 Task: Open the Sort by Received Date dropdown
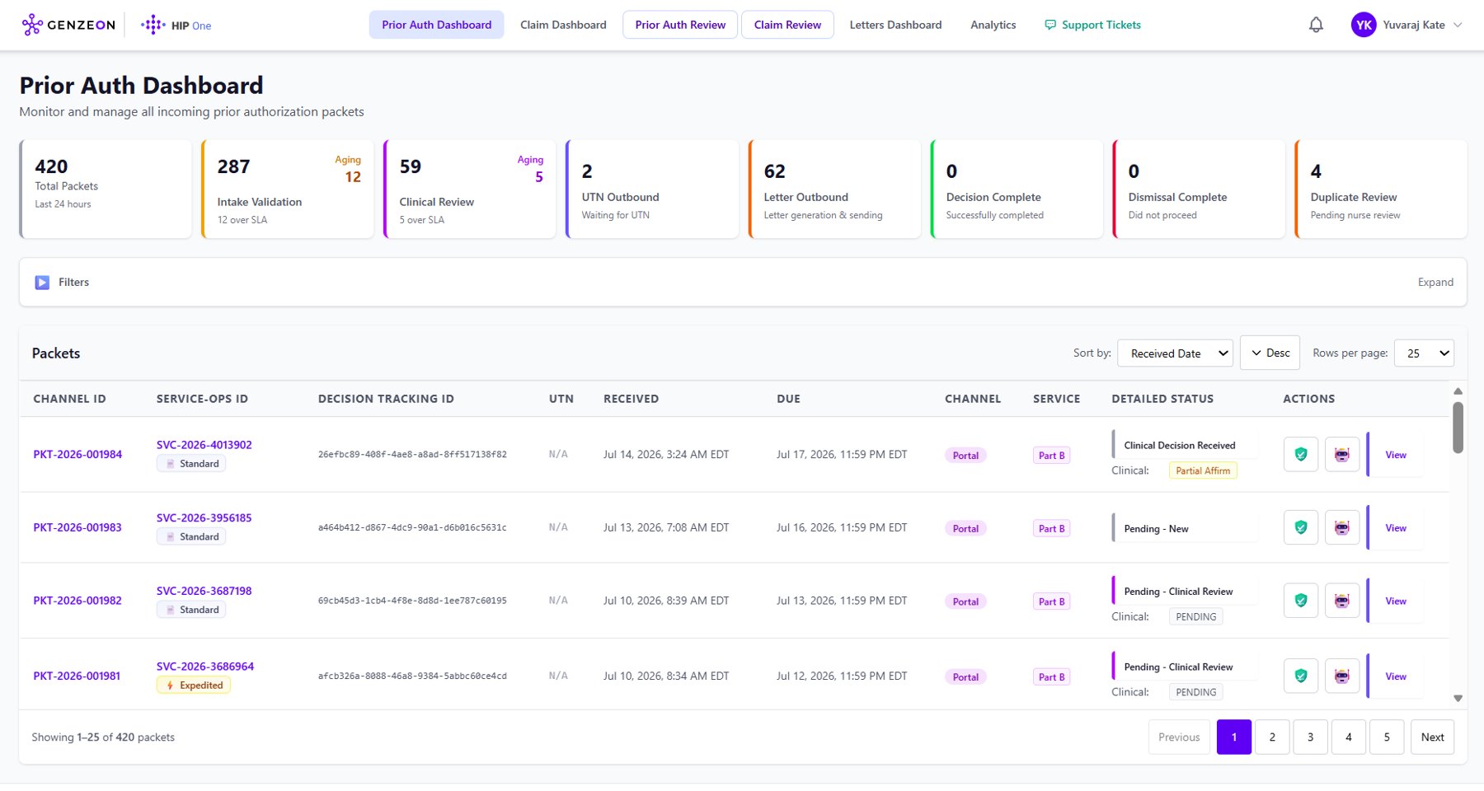[1175, 353]
